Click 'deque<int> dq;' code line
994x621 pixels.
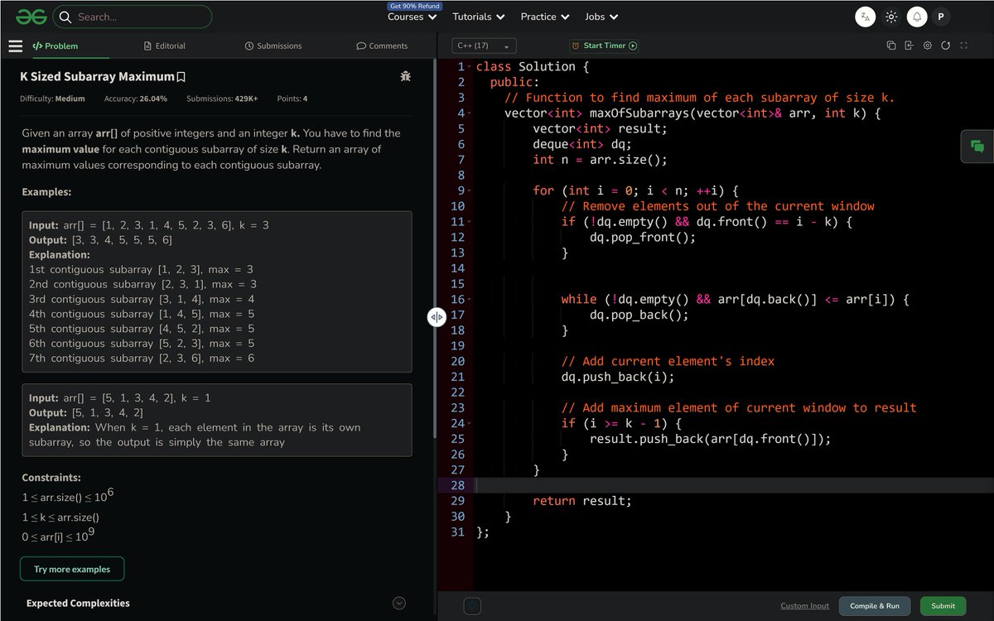582,144
